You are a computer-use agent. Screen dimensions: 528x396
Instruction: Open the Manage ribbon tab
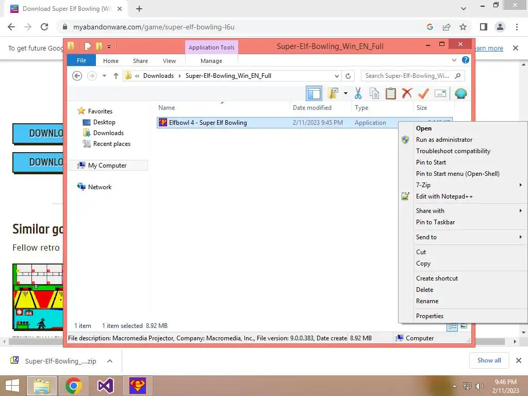click(211, 61)
